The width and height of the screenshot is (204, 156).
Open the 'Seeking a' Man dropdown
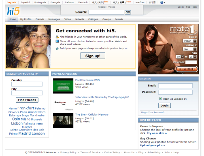(x=190, y=49)
